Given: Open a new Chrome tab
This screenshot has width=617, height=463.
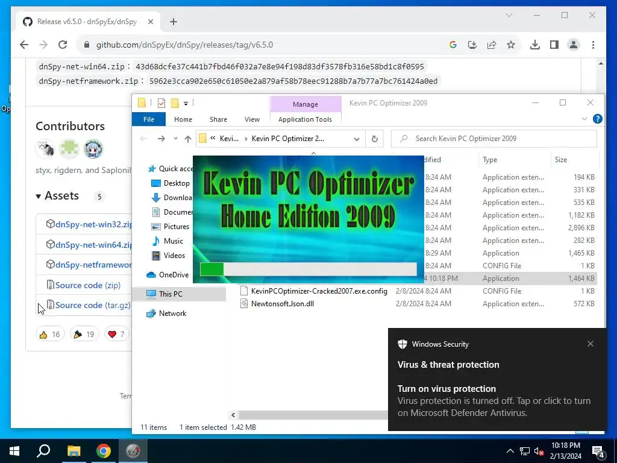Looking at the screenshot, I should tap(174, 22).
